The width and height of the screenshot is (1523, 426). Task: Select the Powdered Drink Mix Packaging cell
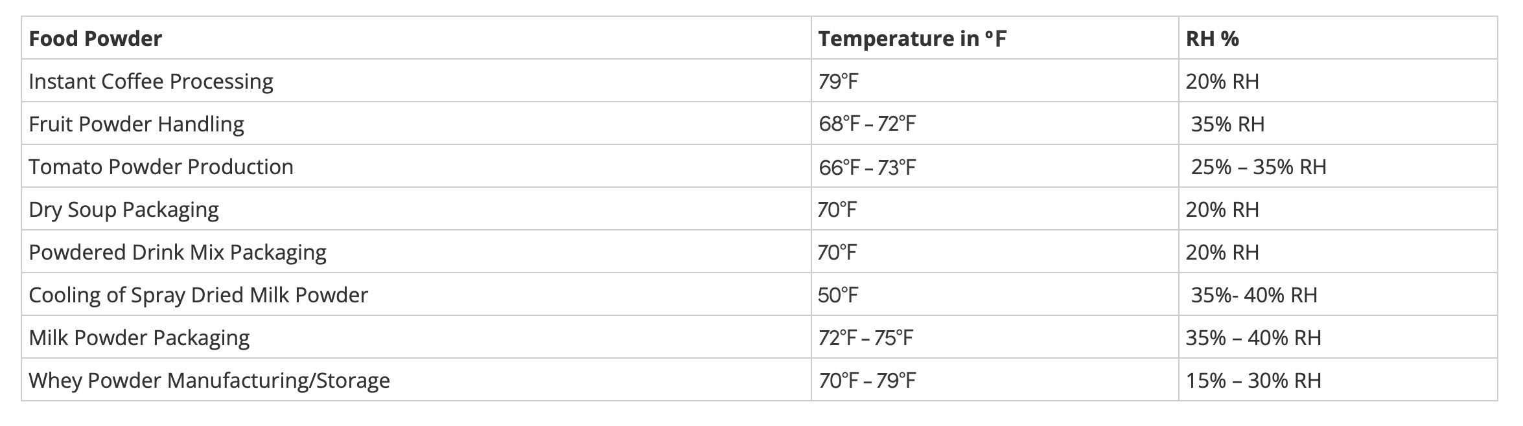[178, 252]
